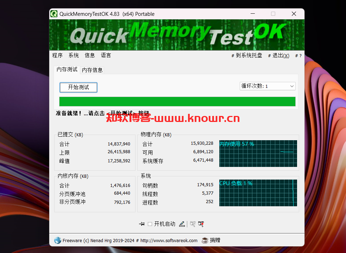Click non-paged pool value 792,176
This screenshot has height=253, width=346.
click(x=122, y=202)
